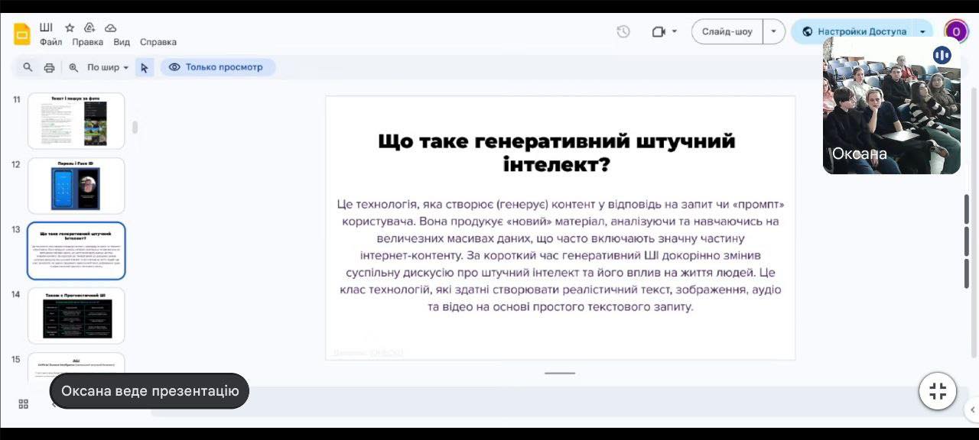Exit full screen using the collapse button
This screenshot has width=979, height=440.
pos(938,392)
